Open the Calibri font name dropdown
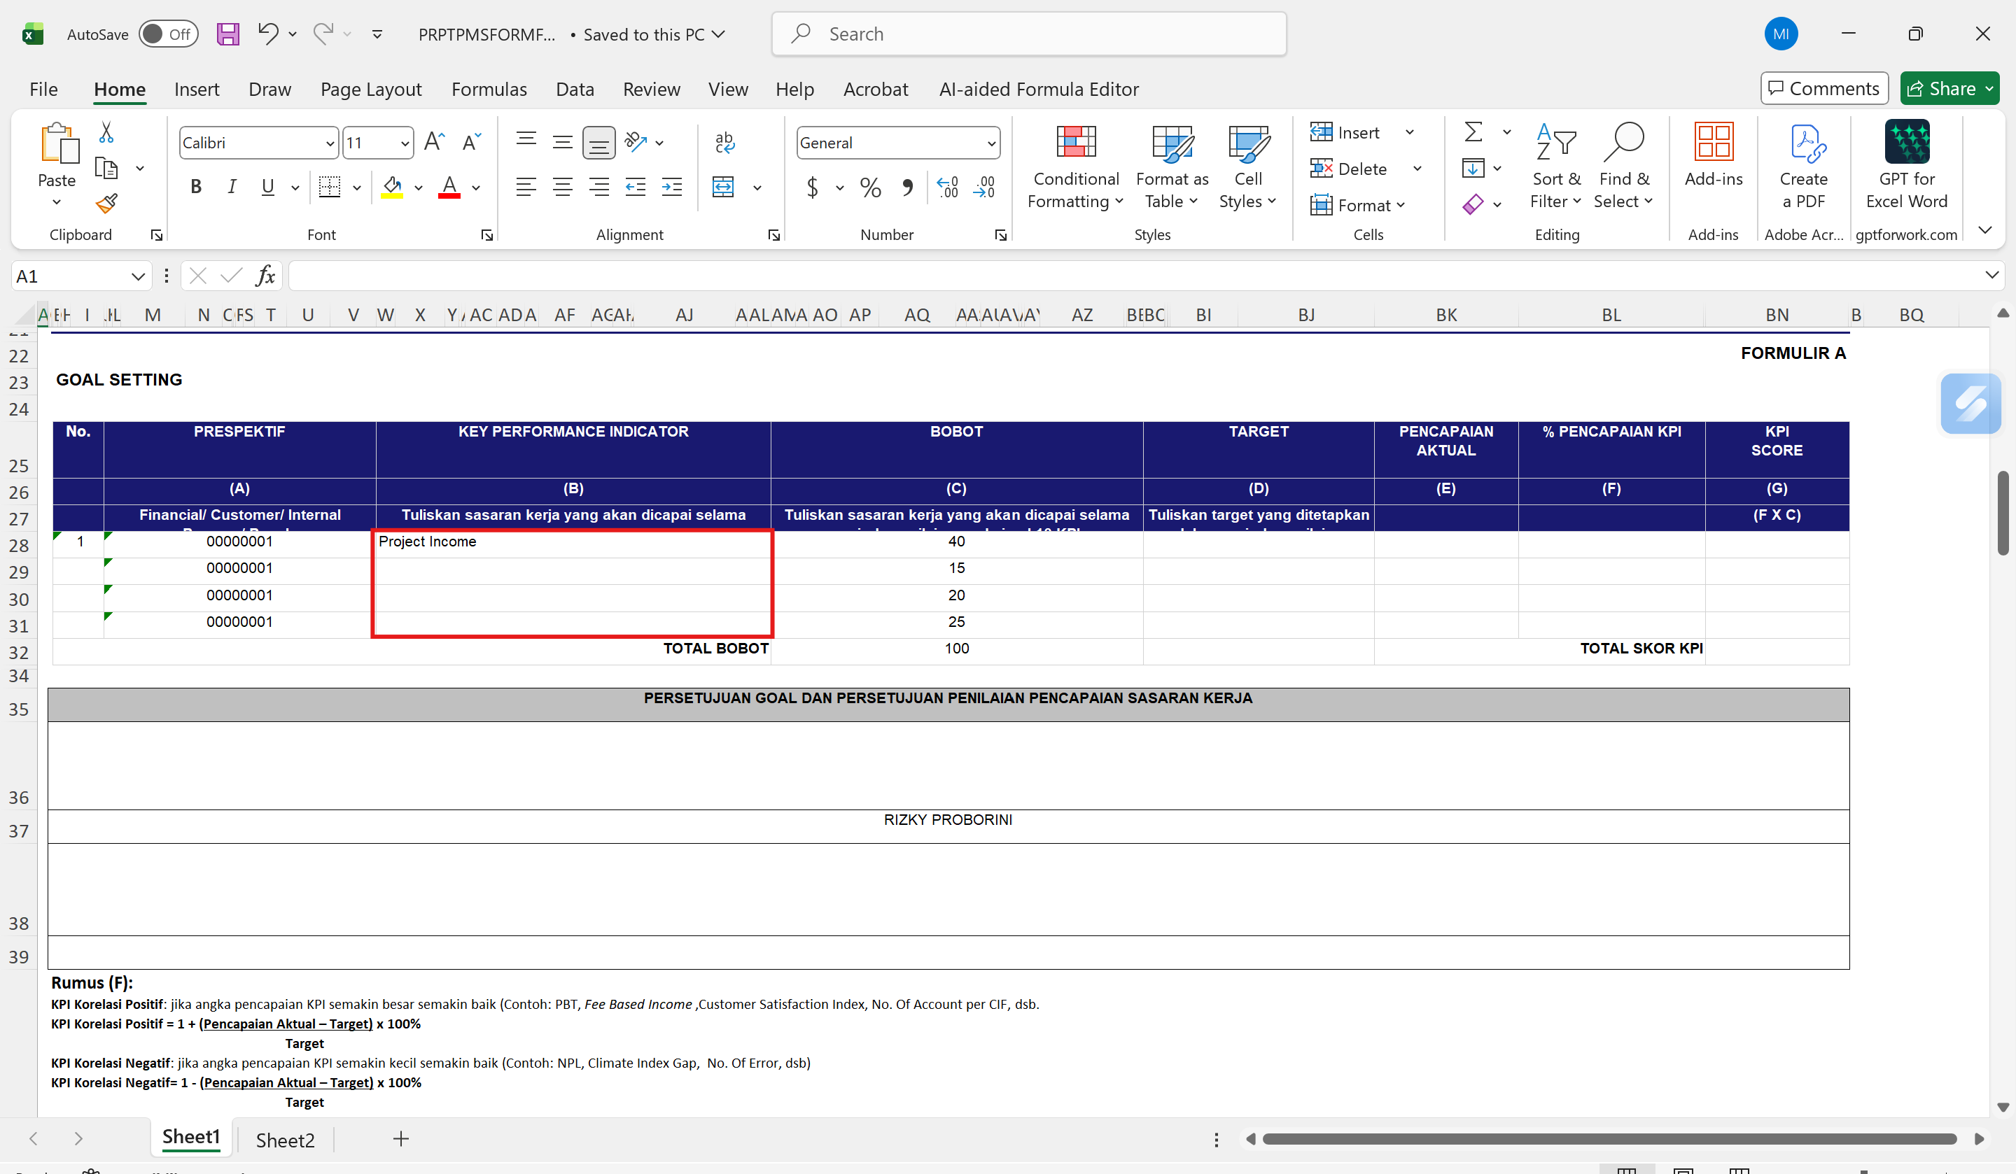Screen dimensions: 2016x1174 [x=330, y=143]
